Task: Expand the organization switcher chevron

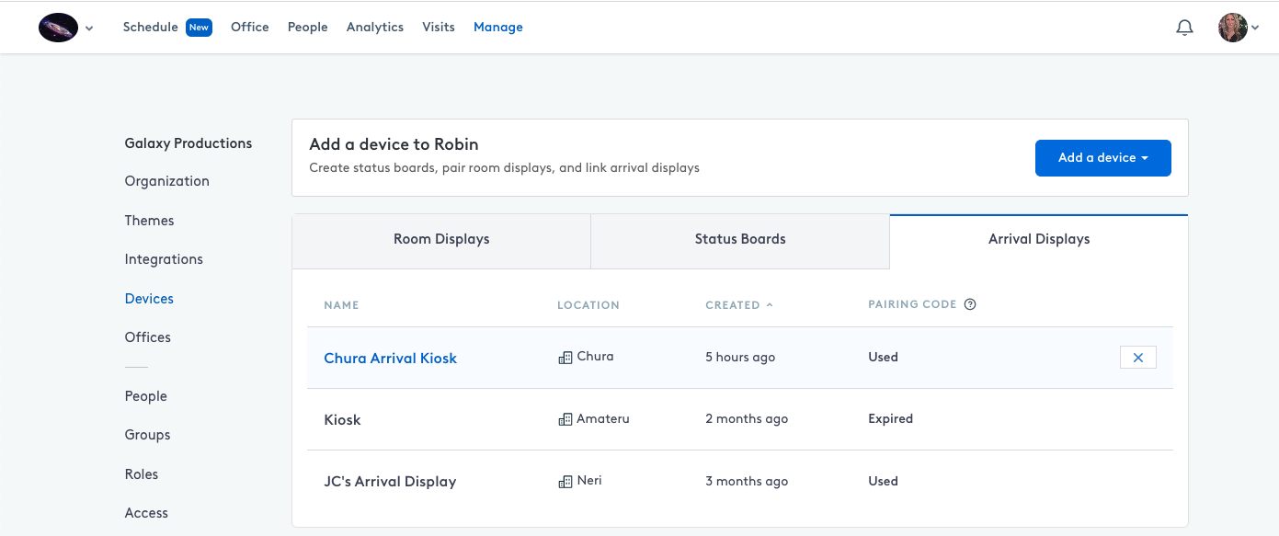Action: (89, 29)
